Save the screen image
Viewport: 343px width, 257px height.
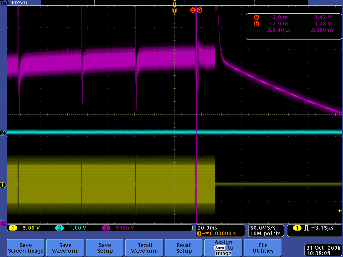tap(25, 248)
